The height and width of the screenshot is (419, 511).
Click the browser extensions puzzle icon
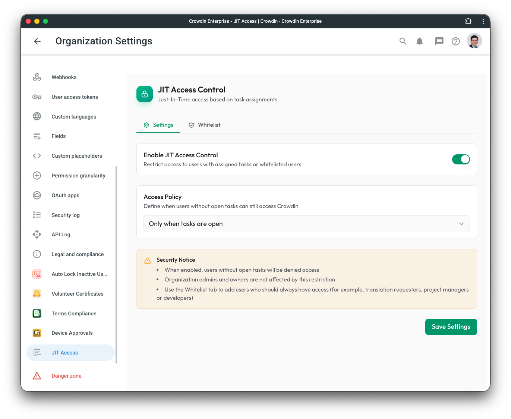pyautogui.click(x=469, y=21)
